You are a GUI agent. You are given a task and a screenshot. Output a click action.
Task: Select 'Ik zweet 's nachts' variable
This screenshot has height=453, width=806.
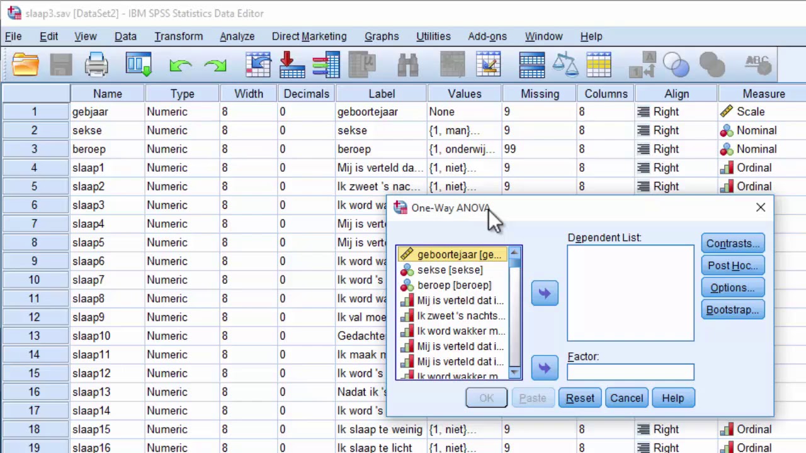[x=453, y=316]
